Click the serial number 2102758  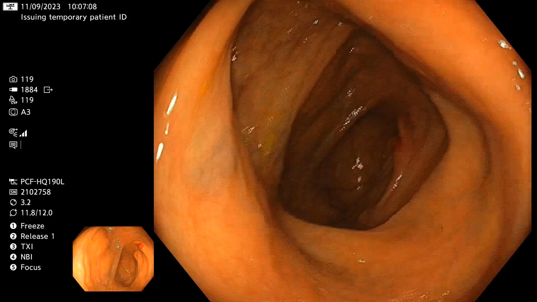(x=36, y=192)
